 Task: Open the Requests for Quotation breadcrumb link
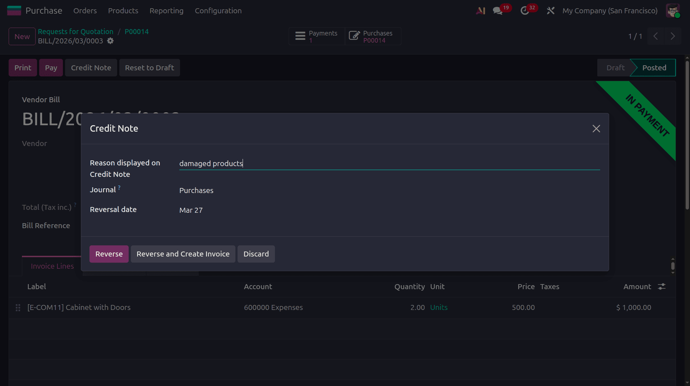click(x=75, y=32)
